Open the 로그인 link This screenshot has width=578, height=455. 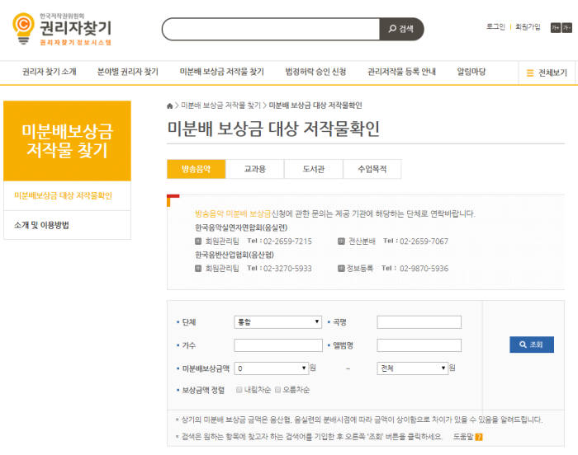(495, 27)
